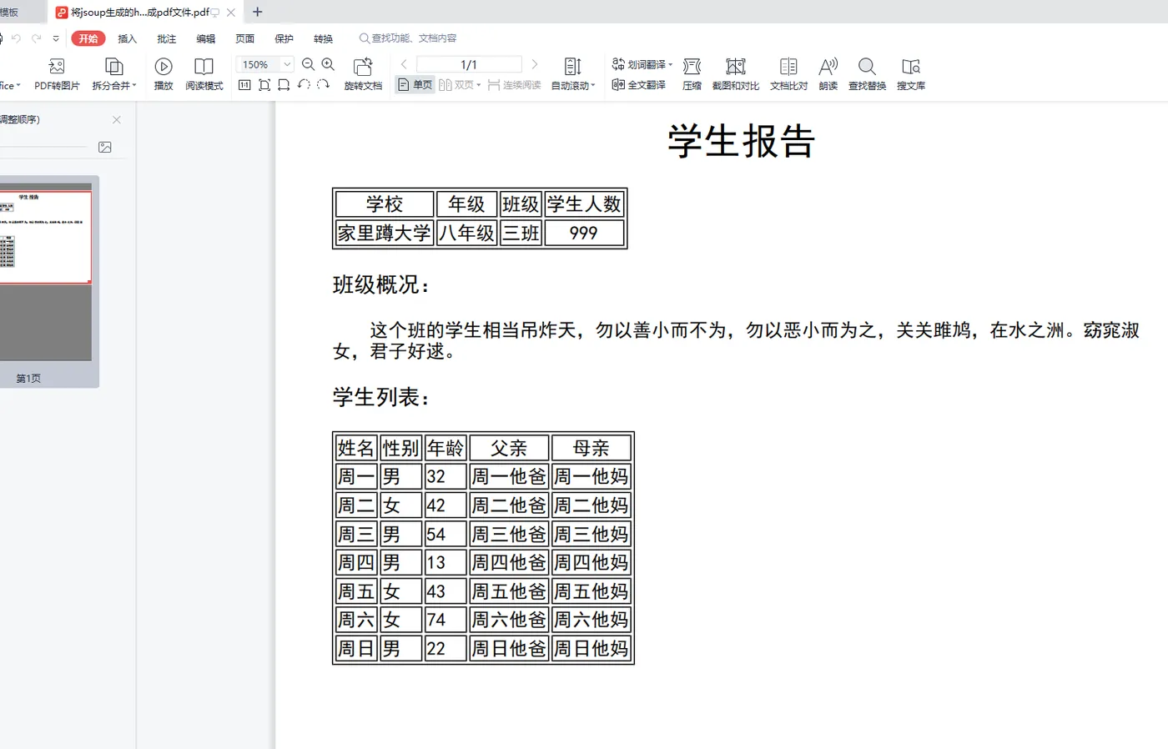Screen dimensions: 1168x749
Task: Open the 转换 tab
Action: (x=324, y=38)
